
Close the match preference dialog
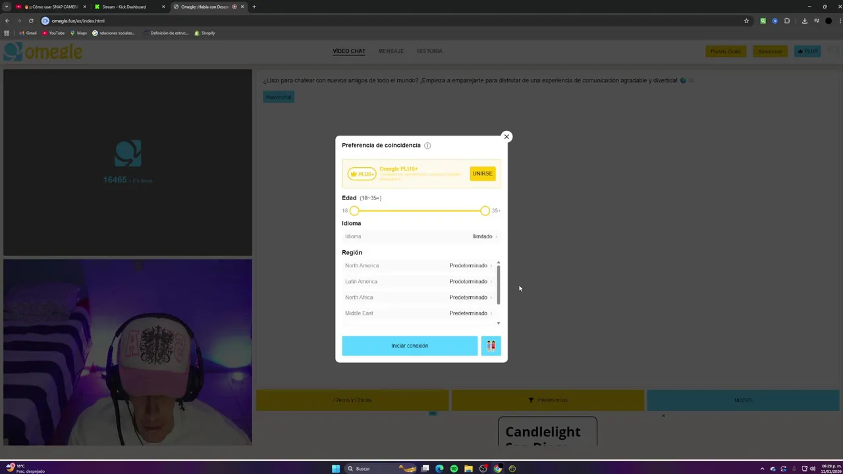click(506, 136)
